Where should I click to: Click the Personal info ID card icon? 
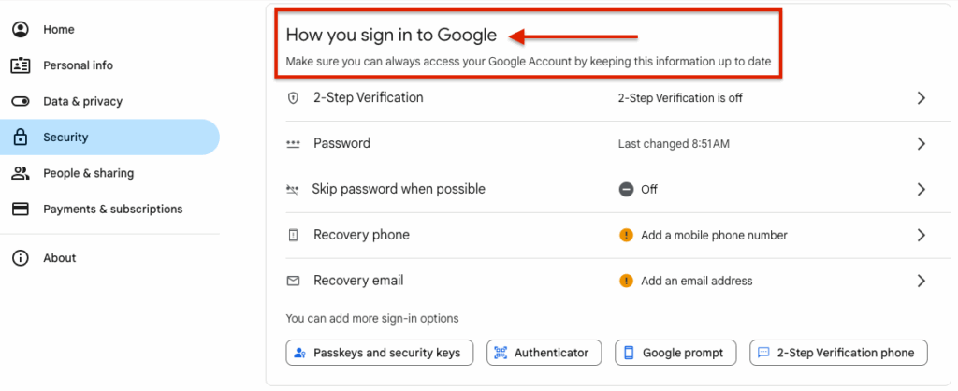[21, 65]
